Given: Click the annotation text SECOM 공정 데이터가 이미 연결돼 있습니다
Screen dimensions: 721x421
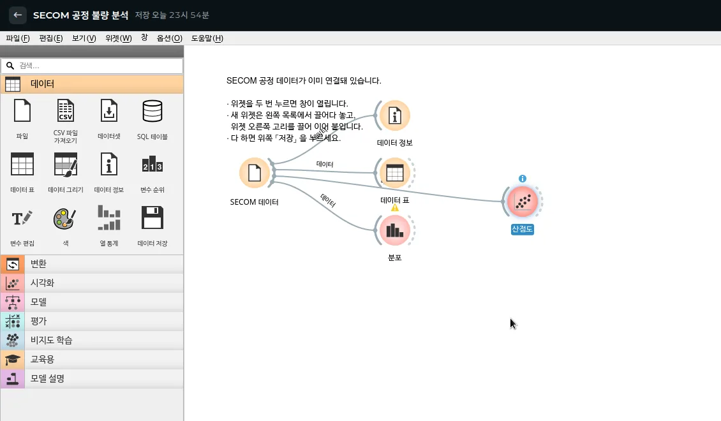Looking at the screenshot, I should [x=304, y=81].
